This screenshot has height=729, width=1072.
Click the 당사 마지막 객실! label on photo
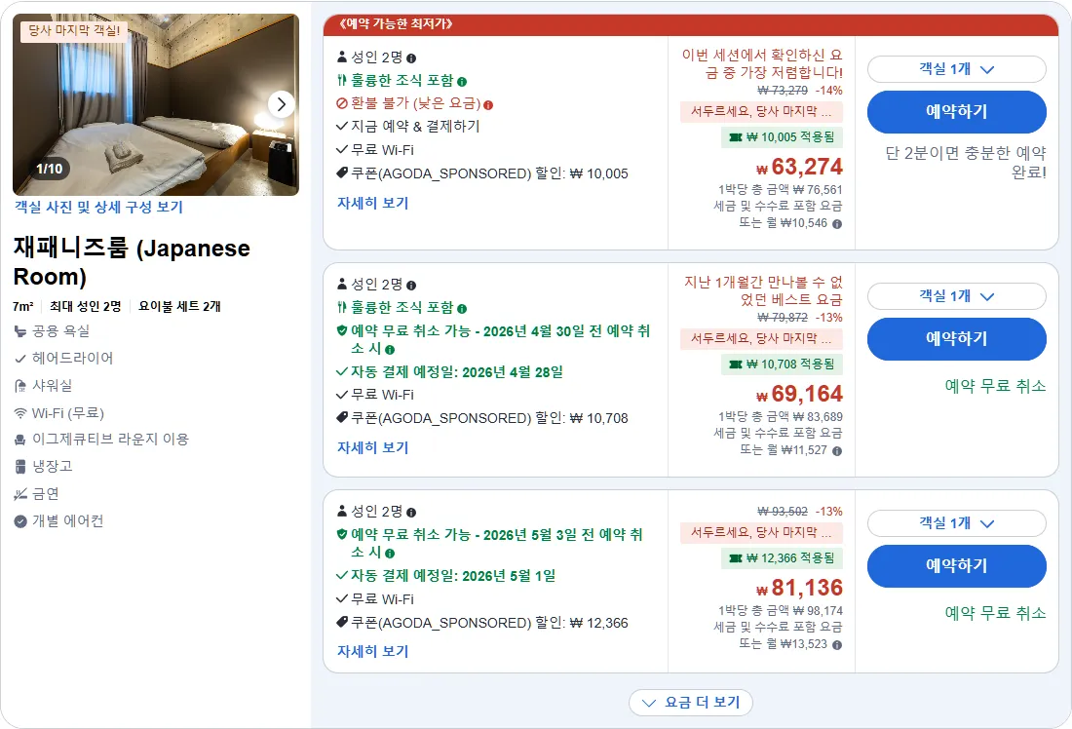tap(74, 31)
